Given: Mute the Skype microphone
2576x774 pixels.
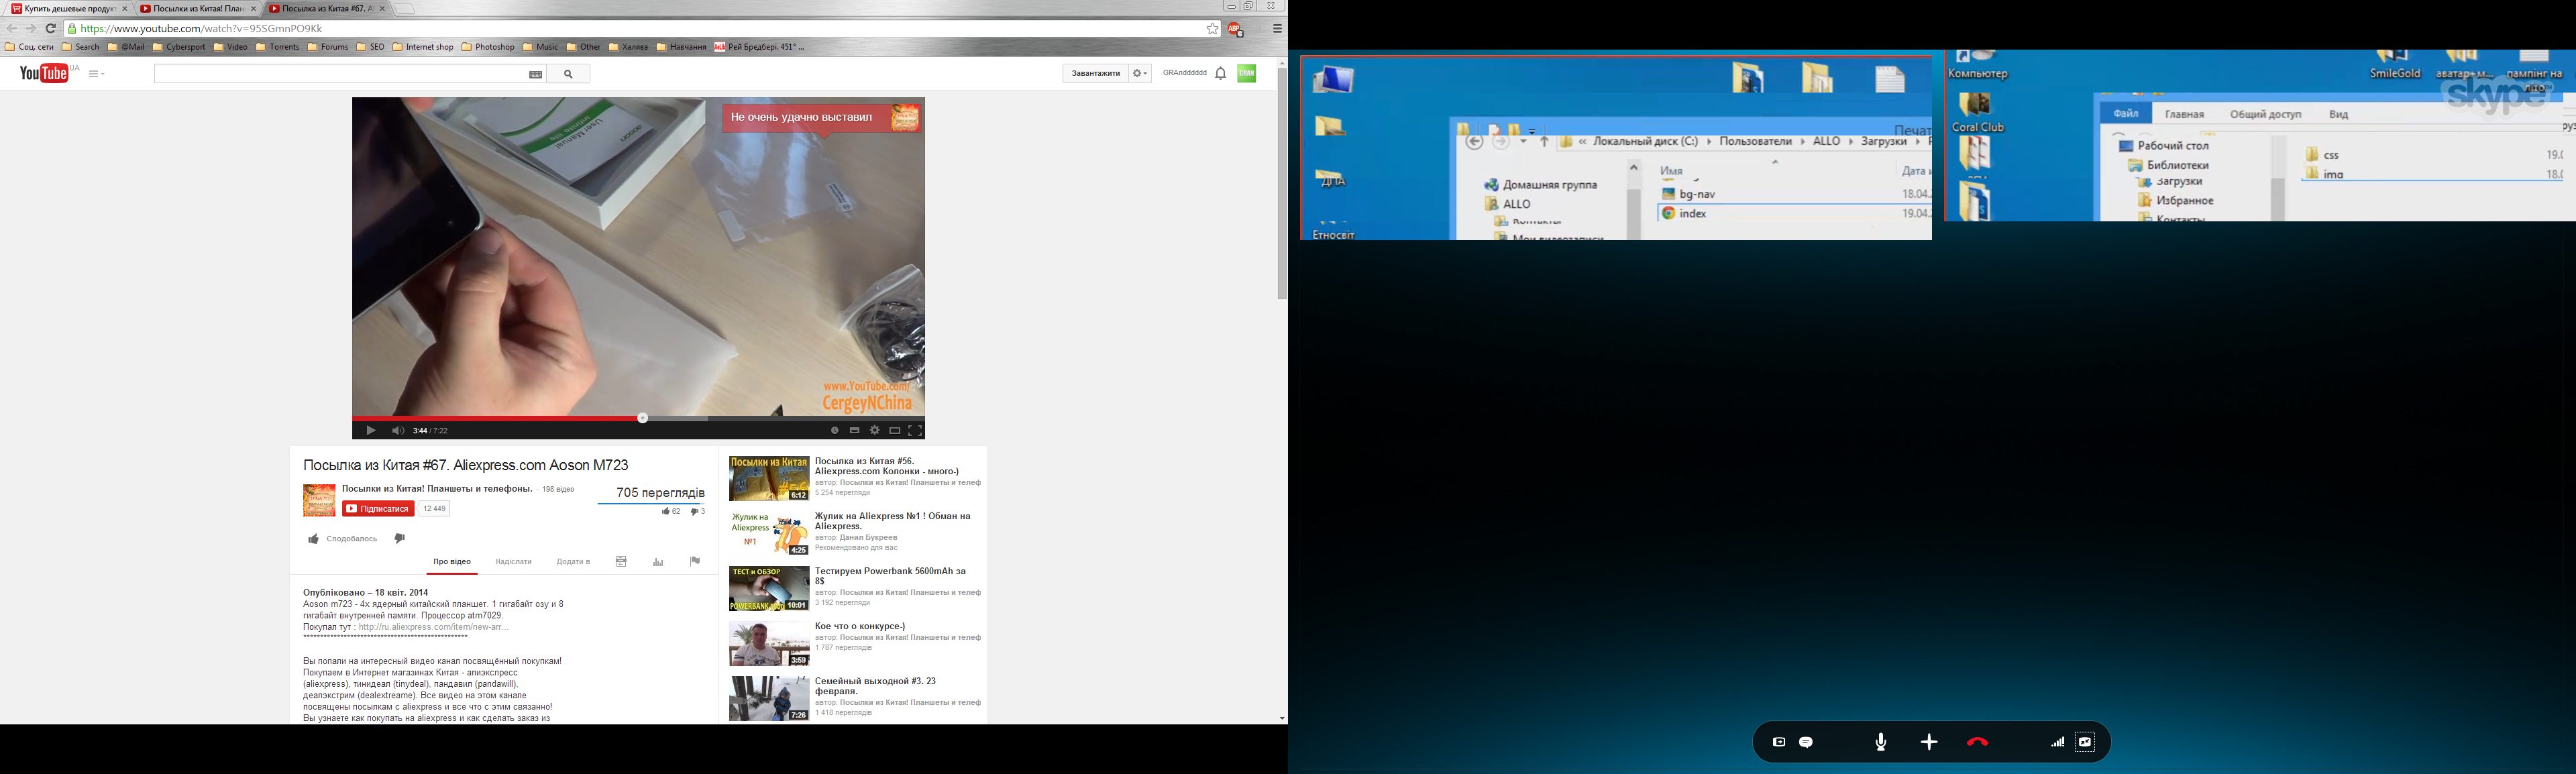Looking at the screenshot, I should [1881, 742].
